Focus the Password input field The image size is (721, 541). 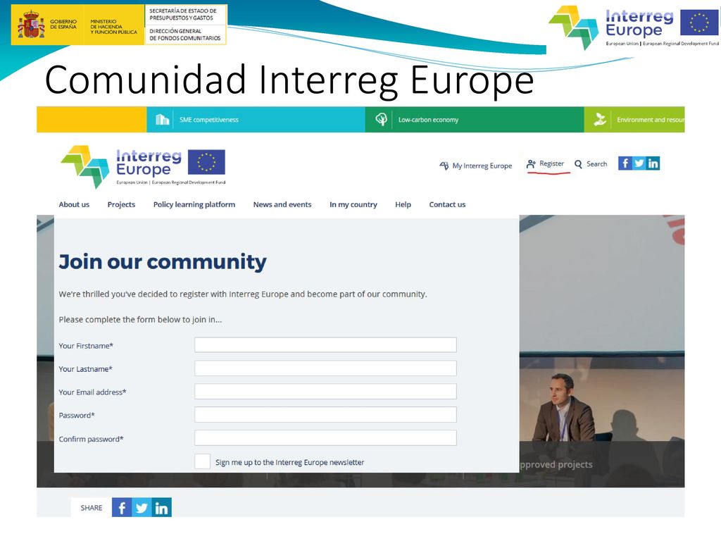click(325, 414)
